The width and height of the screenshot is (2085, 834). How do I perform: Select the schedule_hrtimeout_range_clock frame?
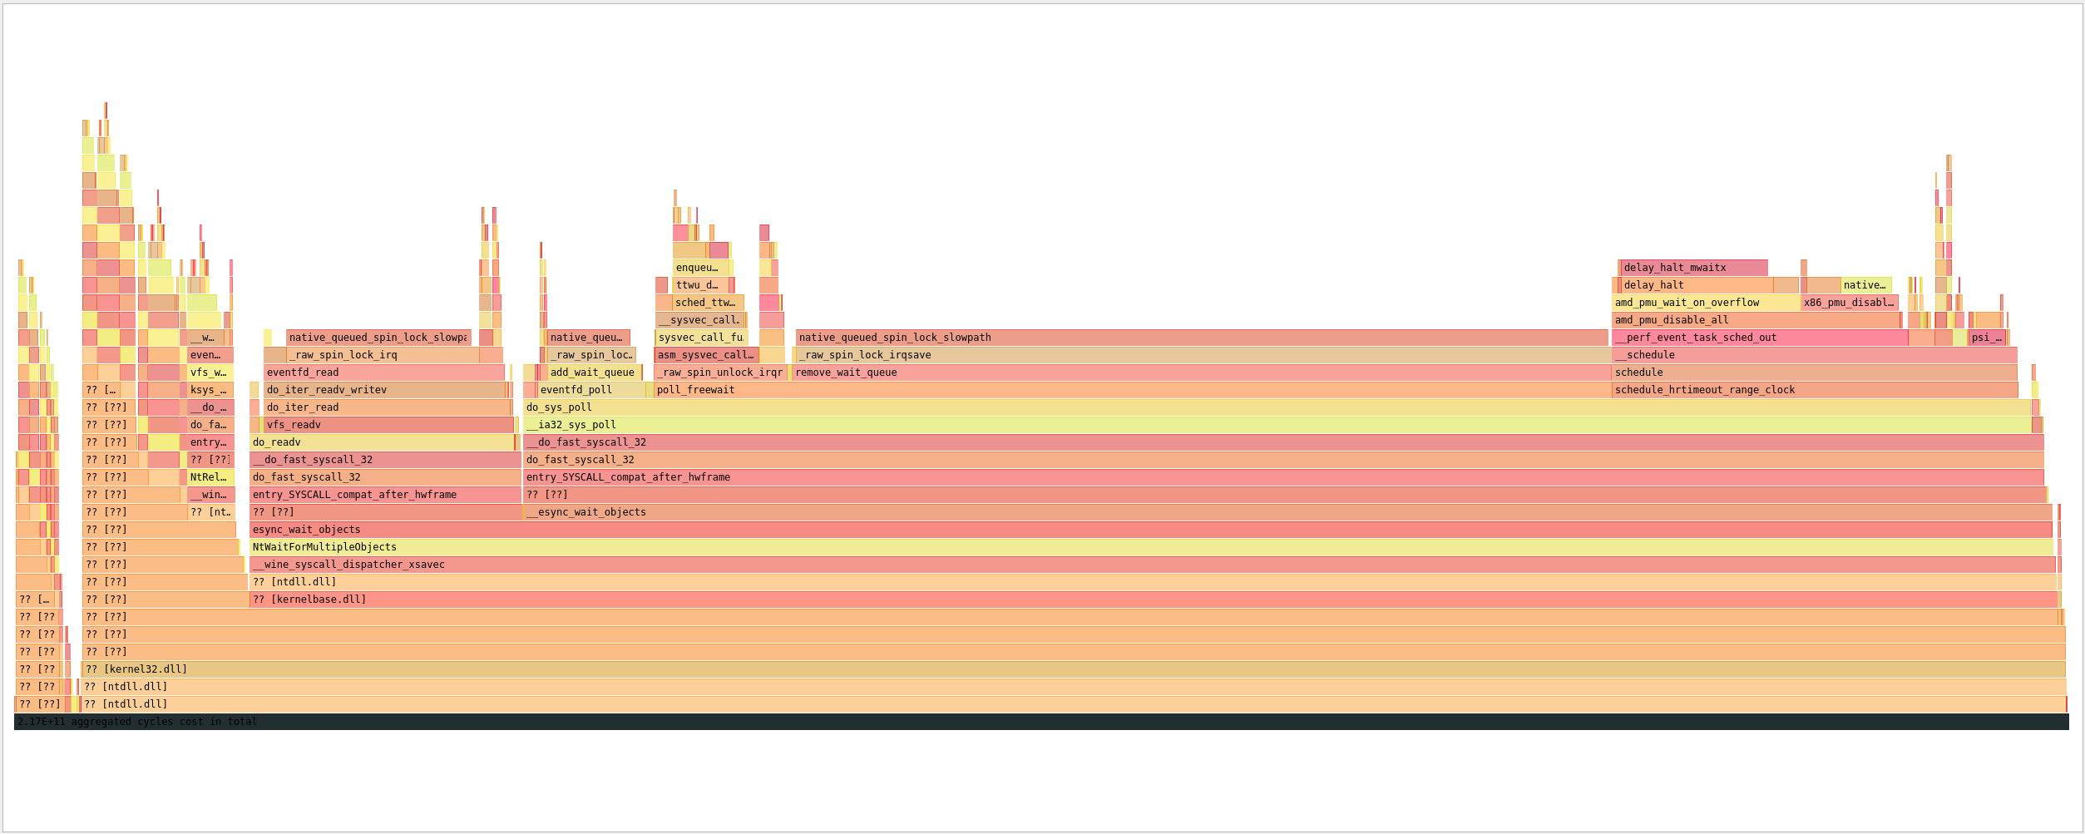1815,390
